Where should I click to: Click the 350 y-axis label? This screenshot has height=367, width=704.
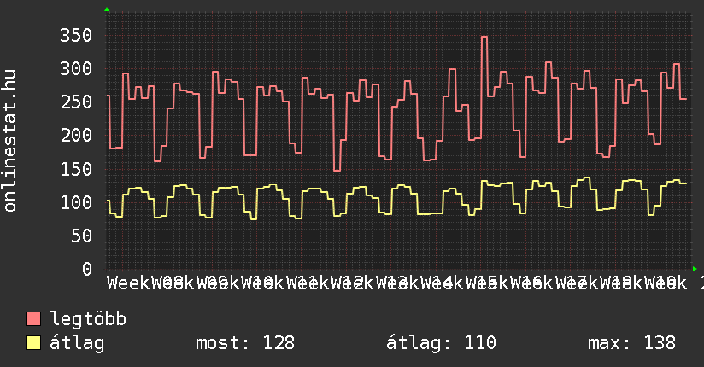click(x=76, y=36)
